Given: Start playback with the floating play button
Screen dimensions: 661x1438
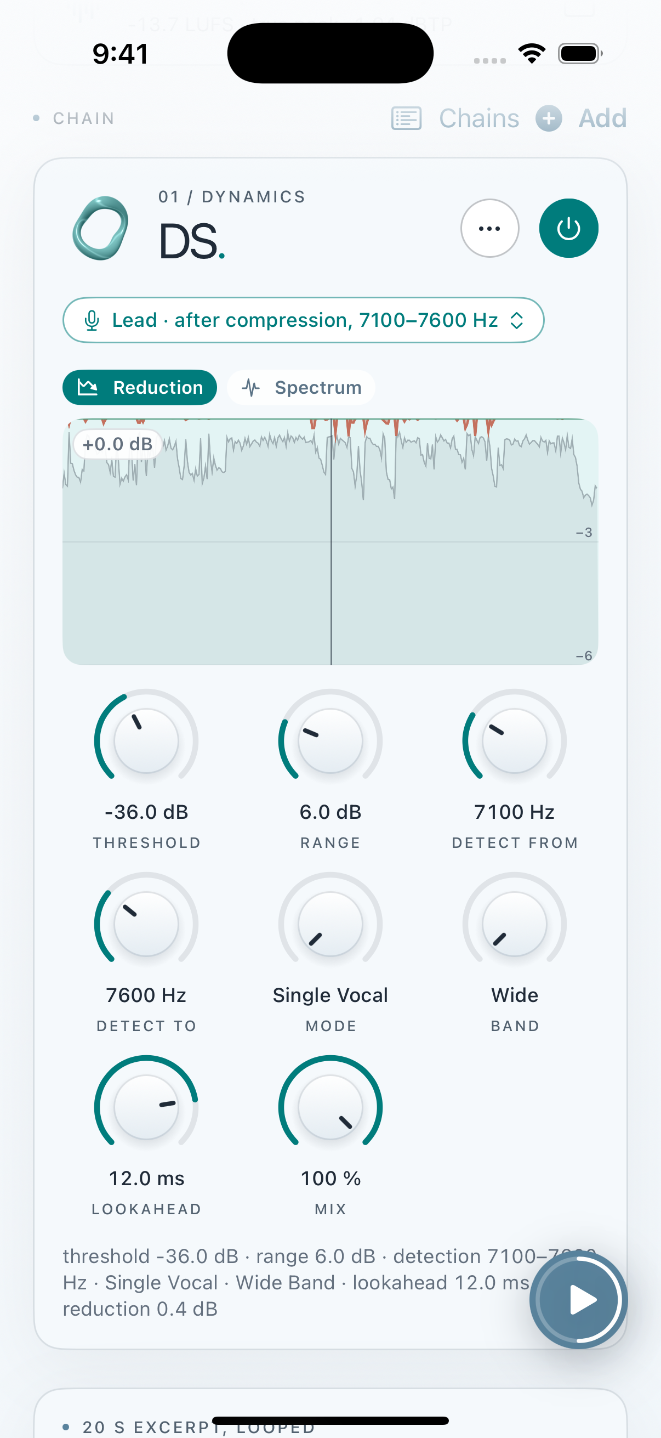Looking at the screenshot, I should tap(578, 1300).
